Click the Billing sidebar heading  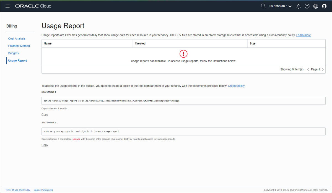tap(12, 26)
